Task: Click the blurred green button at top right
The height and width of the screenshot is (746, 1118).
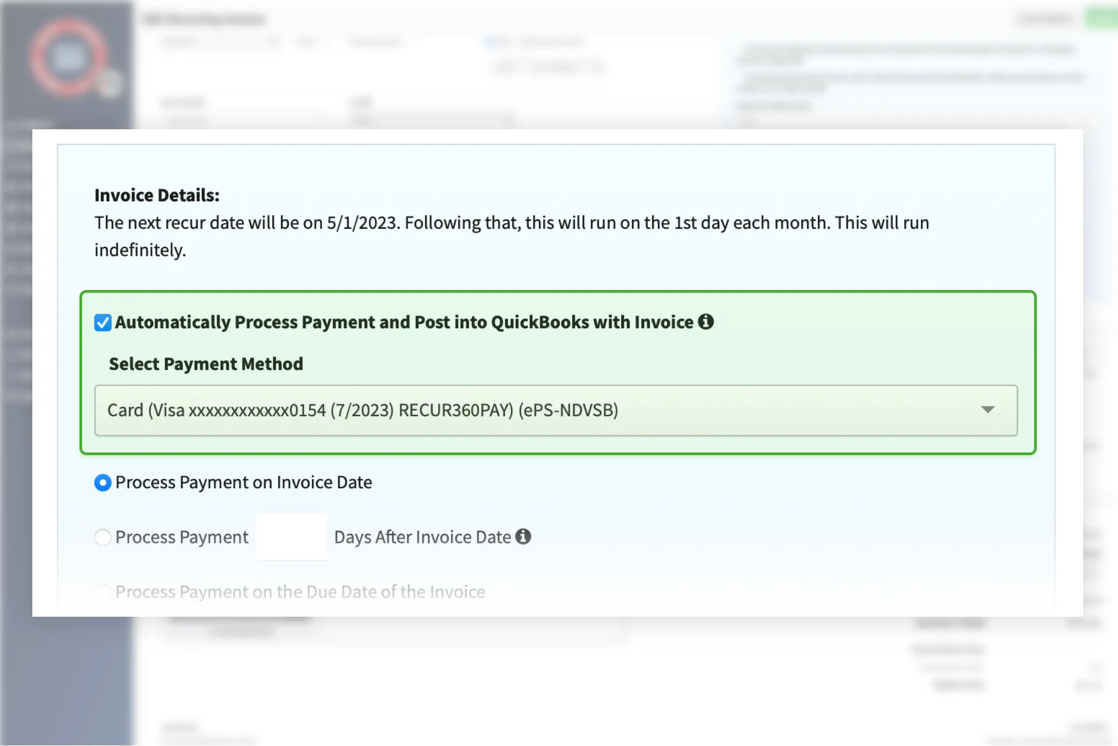Action: 1102,18
